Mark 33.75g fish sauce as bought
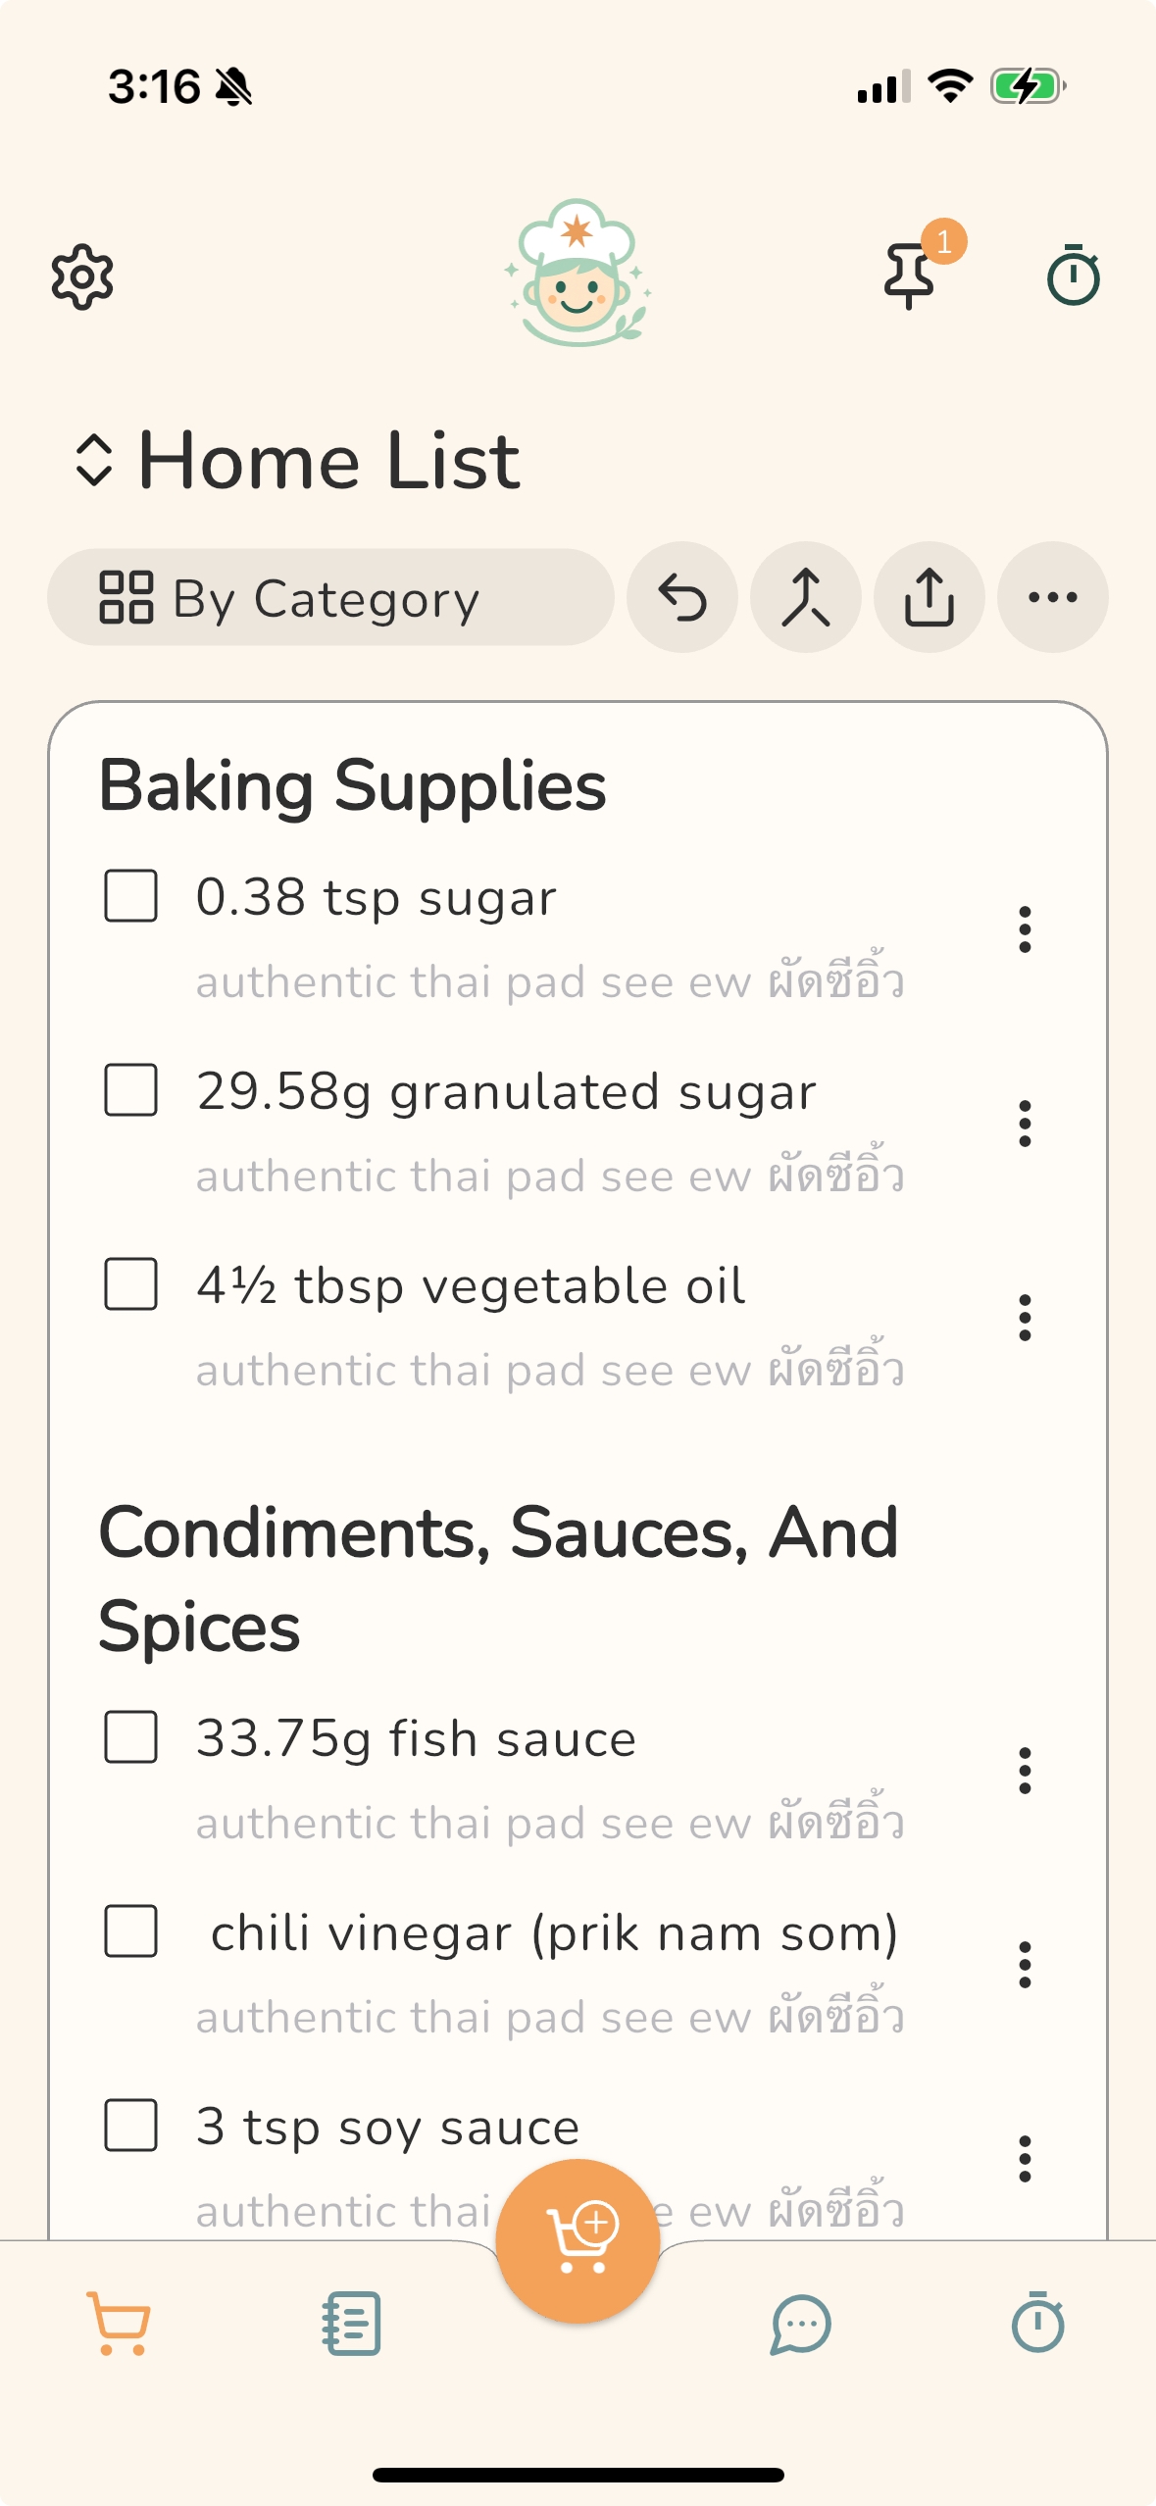 click(x=131, y=1737)
